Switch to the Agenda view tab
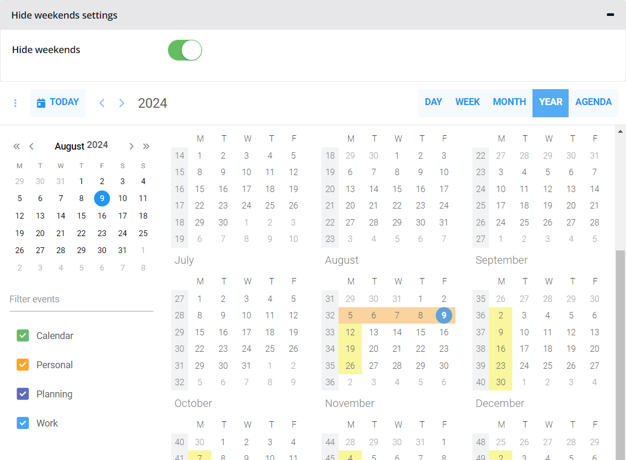626x460 pixels. (593, 102)
